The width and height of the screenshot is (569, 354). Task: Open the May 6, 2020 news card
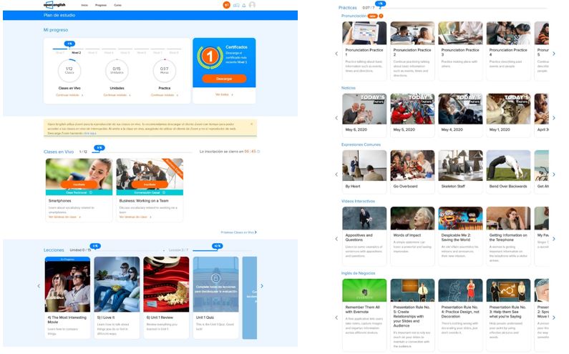(x=364, y=115)
